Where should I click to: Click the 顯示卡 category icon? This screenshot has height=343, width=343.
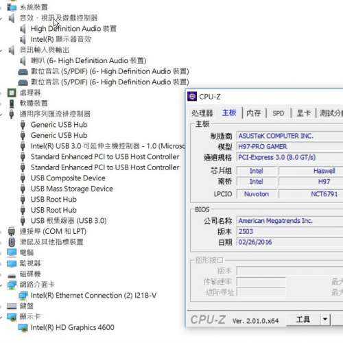[12, 317]
